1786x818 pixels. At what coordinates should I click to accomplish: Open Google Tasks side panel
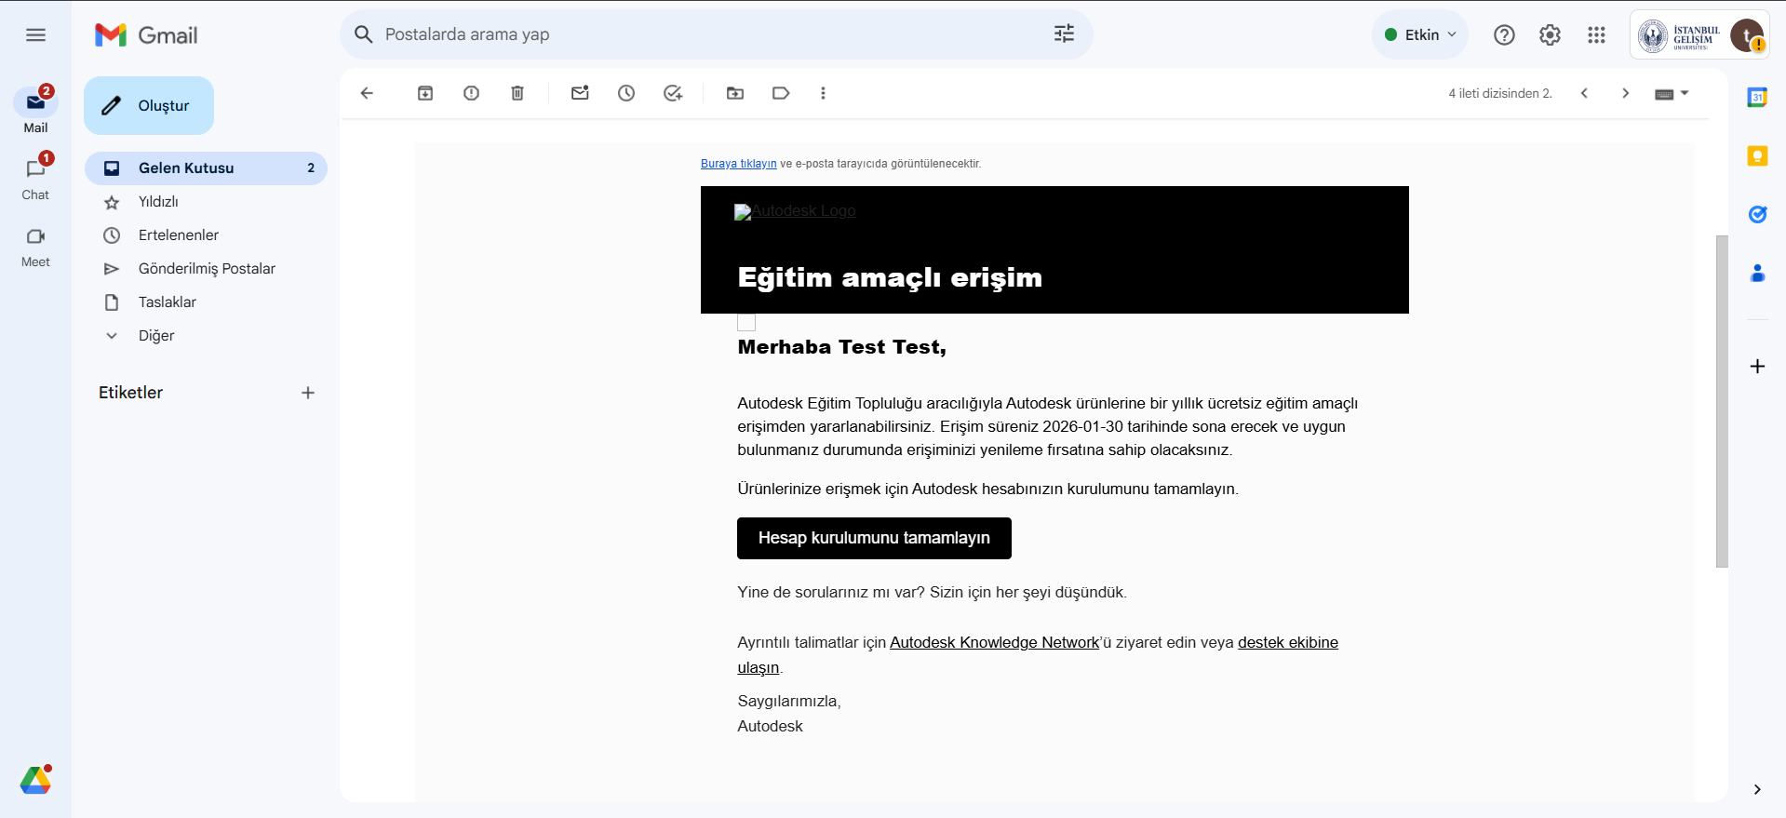1757,214
